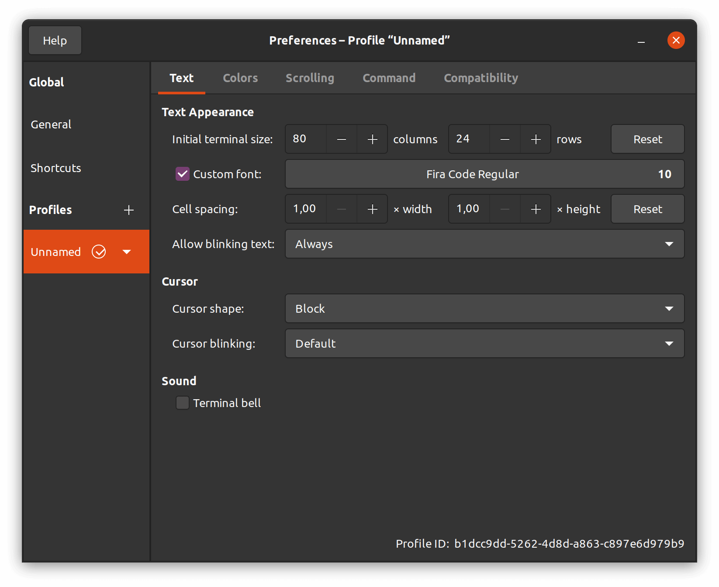The height and width of the screenshot is (587, 719).
Task: Open the Cursor blinking dropdown
Action: pos(484,343)
